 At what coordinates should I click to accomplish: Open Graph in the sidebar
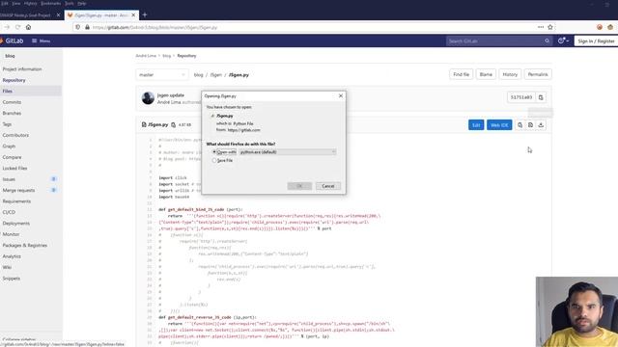click(9, 147)
